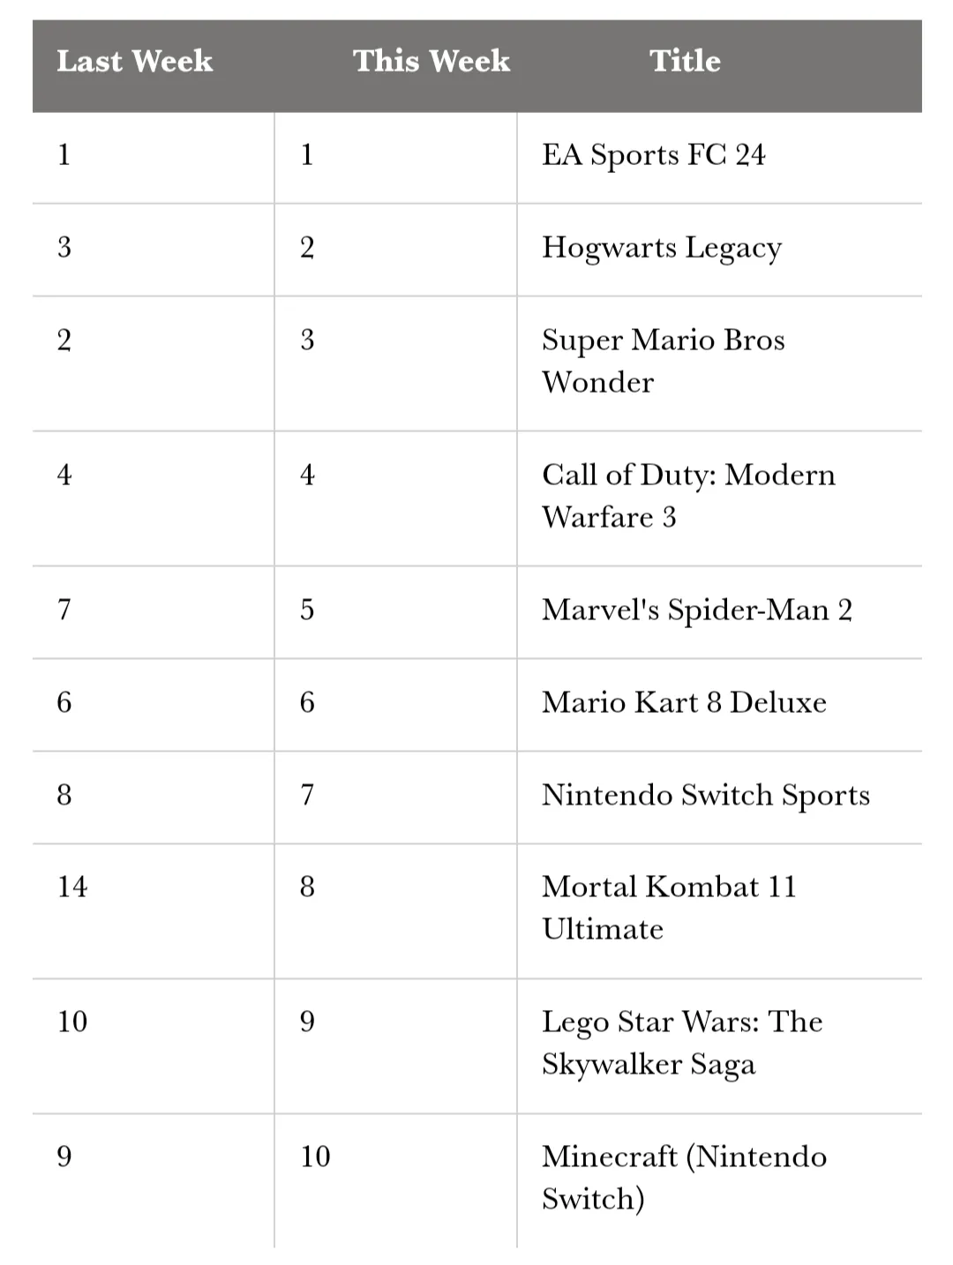Select Last Week rank 2 for Super Mario
The width and height of the screenshot is (953, 1265).
click(x=64, y=341)
